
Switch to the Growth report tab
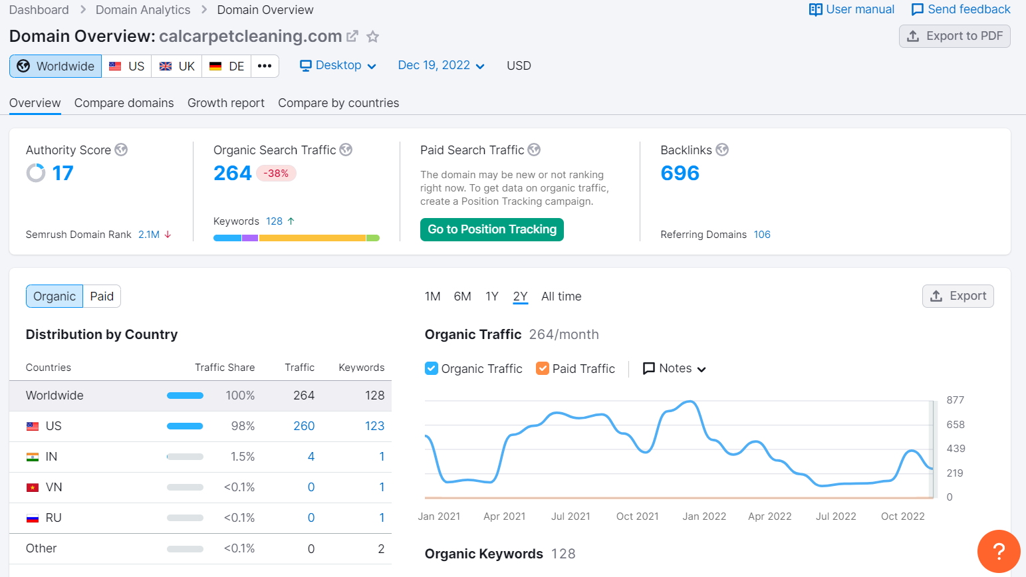coord(226,103)
